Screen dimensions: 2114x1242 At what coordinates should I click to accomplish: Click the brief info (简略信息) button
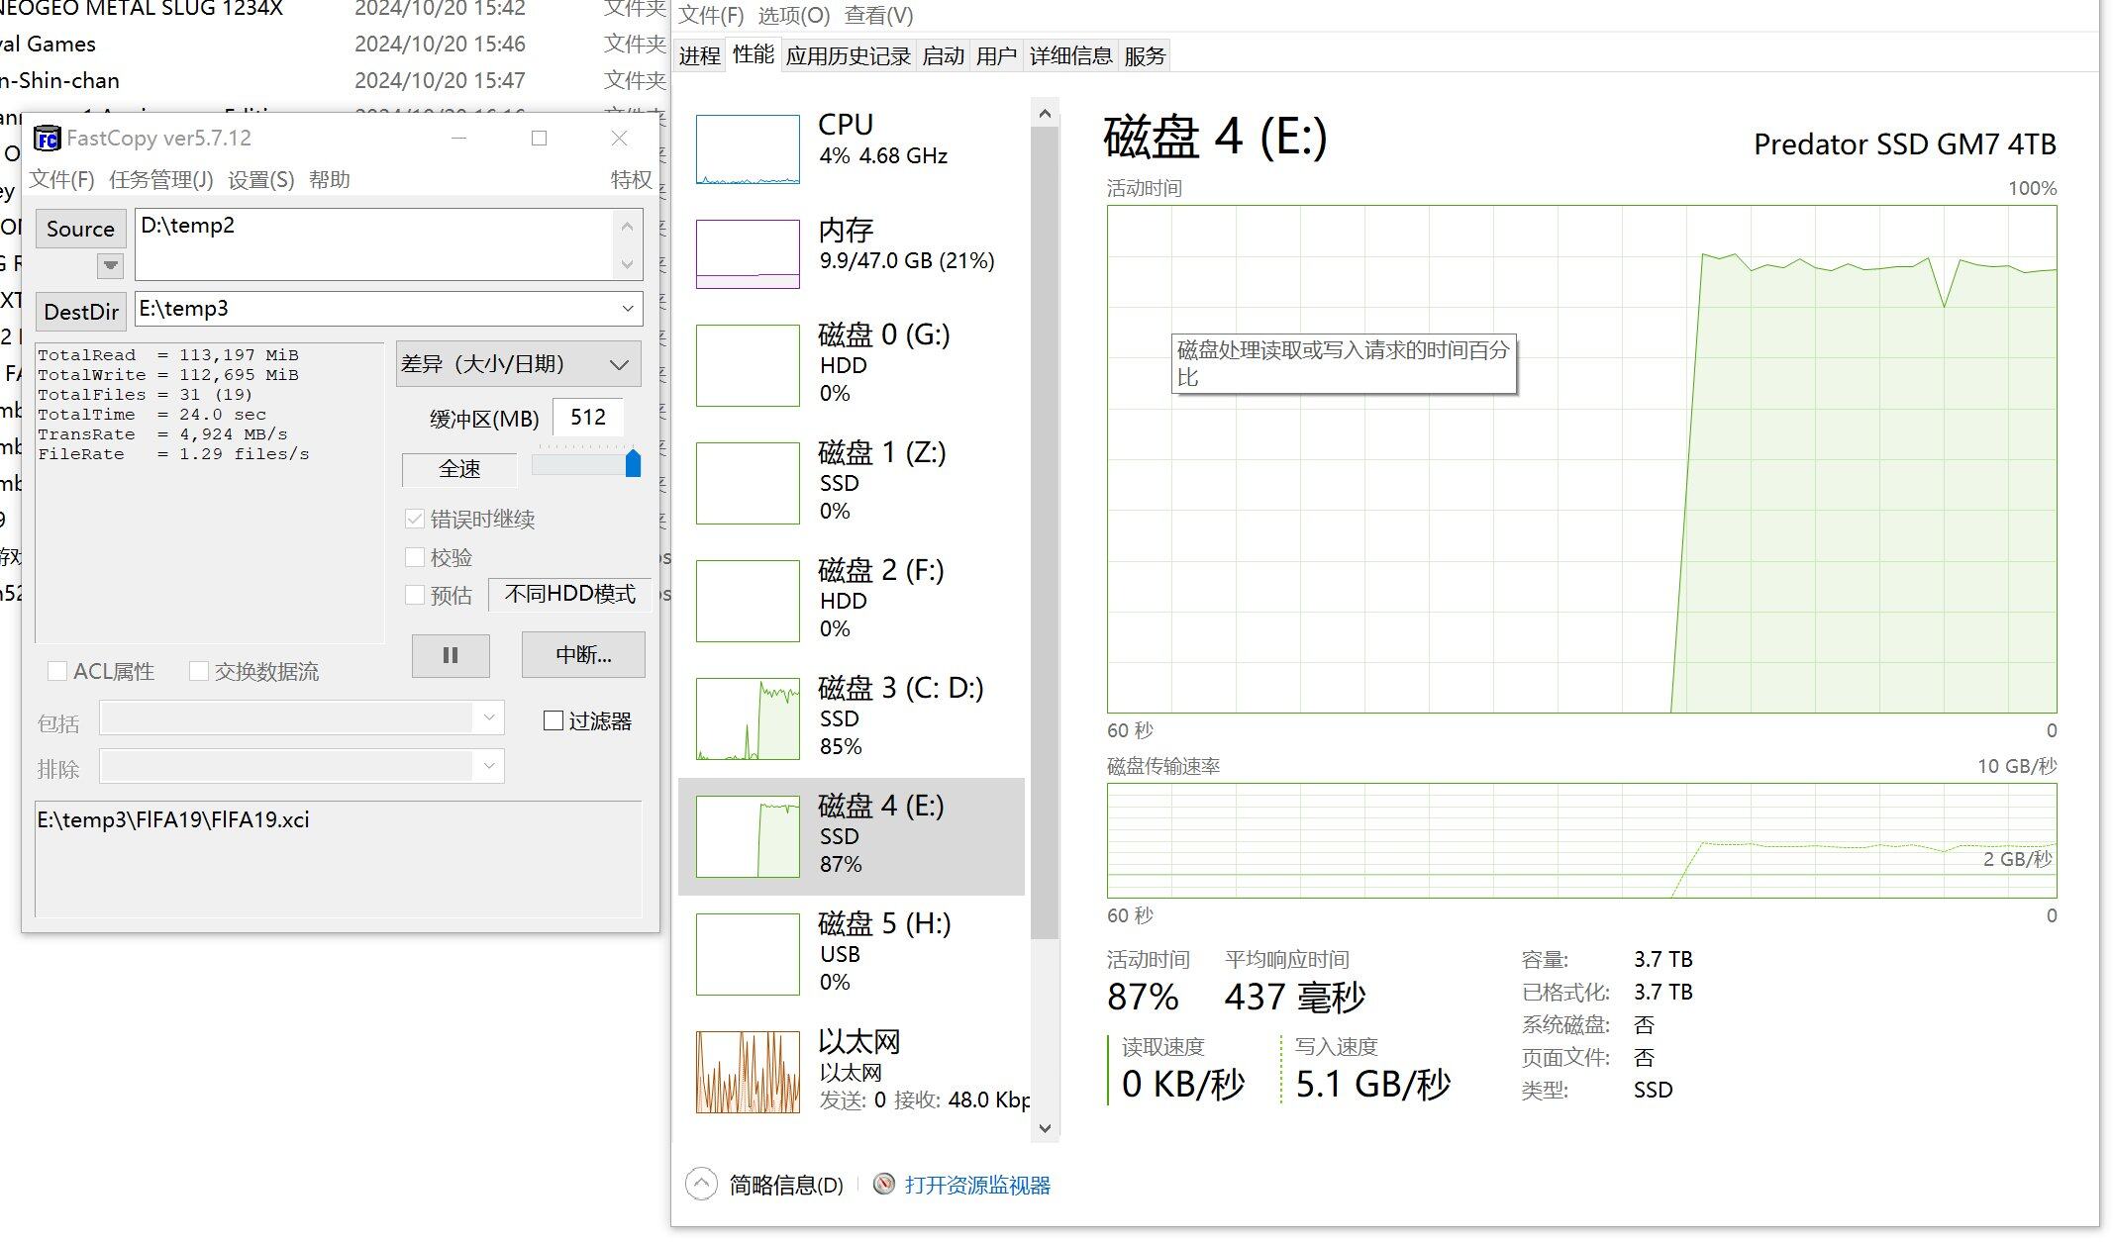(786, 1185)
